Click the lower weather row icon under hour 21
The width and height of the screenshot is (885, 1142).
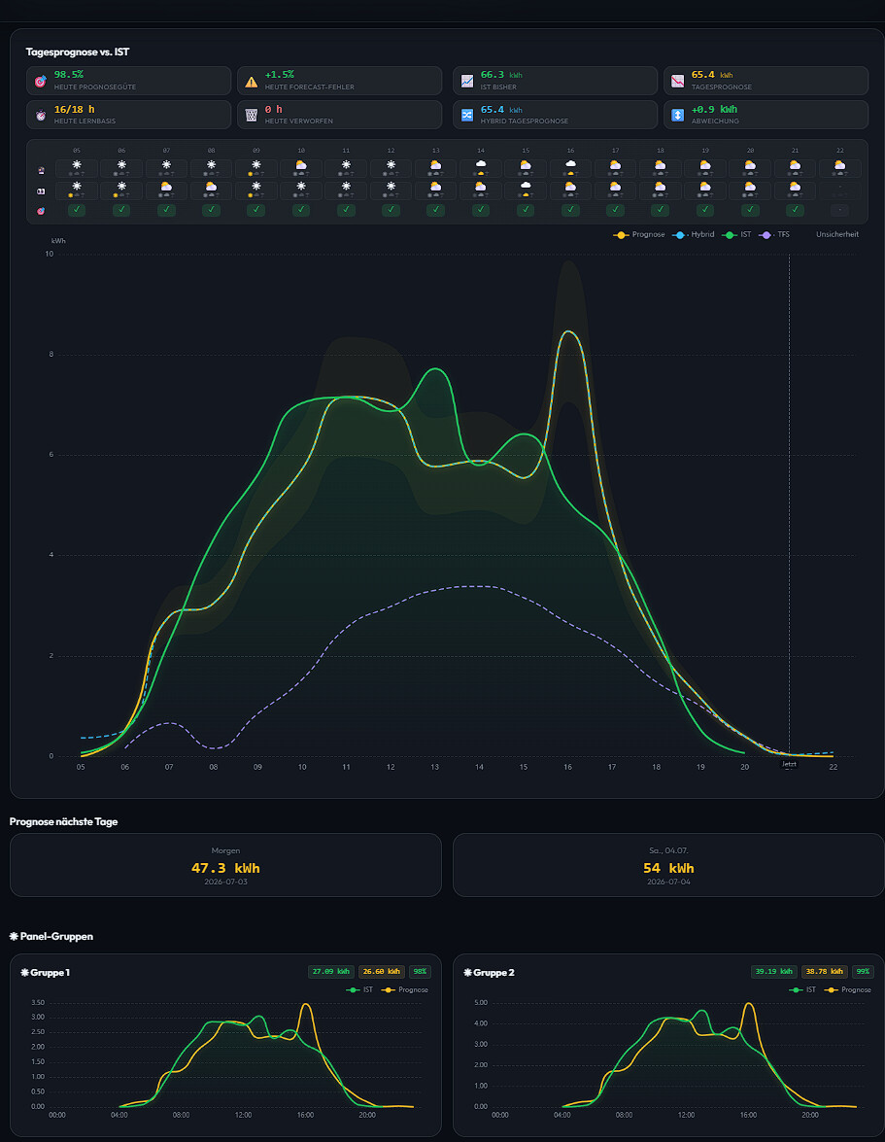click(x=795, y=188)
